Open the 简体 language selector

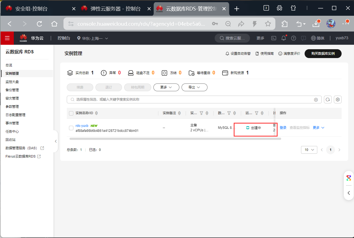(318, 38)
